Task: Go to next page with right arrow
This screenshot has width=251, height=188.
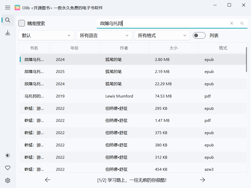Action: [x=202, y=180]
